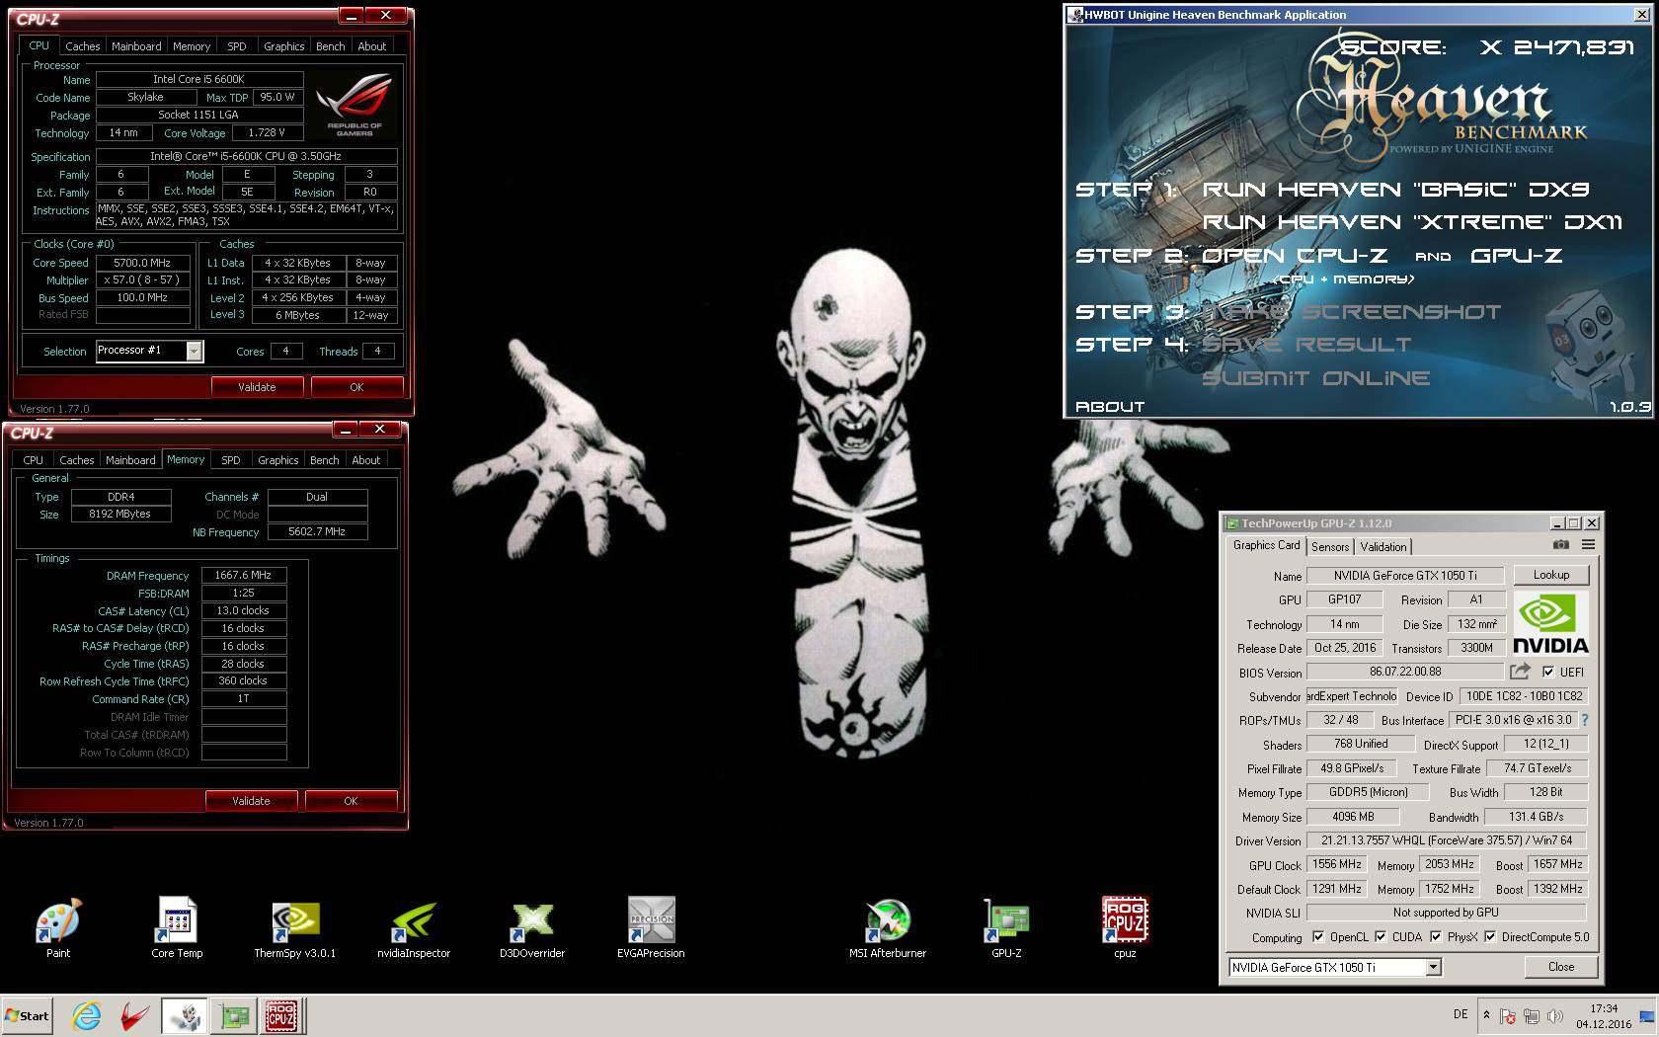Viewport: 1659px width, 1037px height.
Task: Open the GPU-Z hamburger menu icon
Action: pos(1588,544)
